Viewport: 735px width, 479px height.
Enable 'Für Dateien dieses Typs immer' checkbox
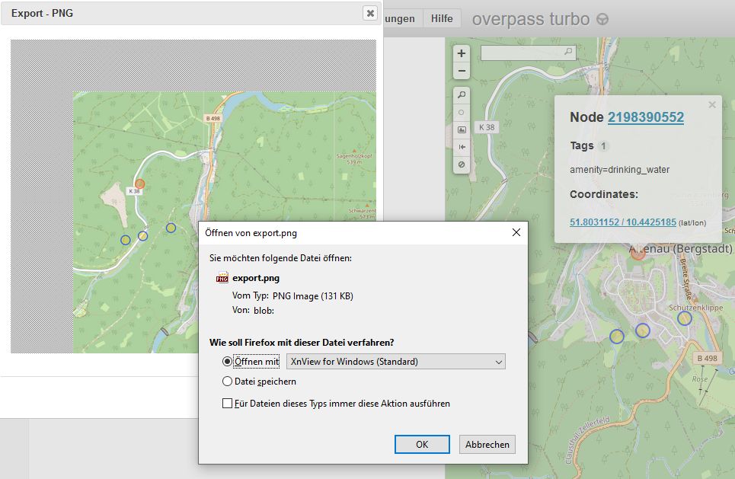pos(227,404)
